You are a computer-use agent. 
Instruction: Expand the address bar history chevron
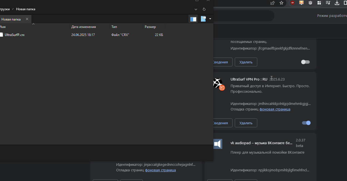[x=196, y=9]
